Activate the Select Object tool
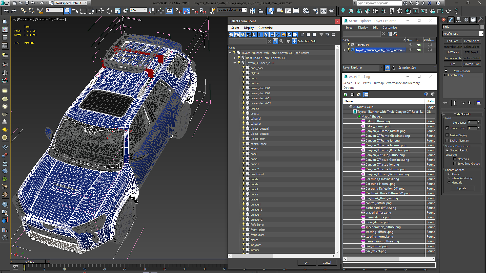This screenshot has width=486, height=273. point(67,11)
